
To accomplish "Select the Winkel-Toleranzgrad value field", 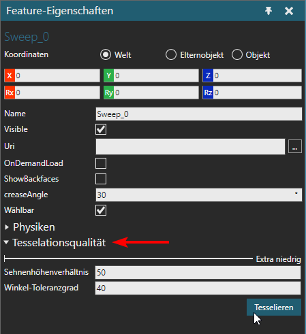I will pos(198,288).
